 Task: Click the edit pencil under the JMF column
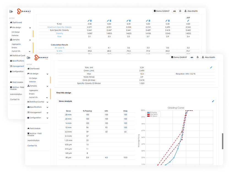[x=188, y=21]
